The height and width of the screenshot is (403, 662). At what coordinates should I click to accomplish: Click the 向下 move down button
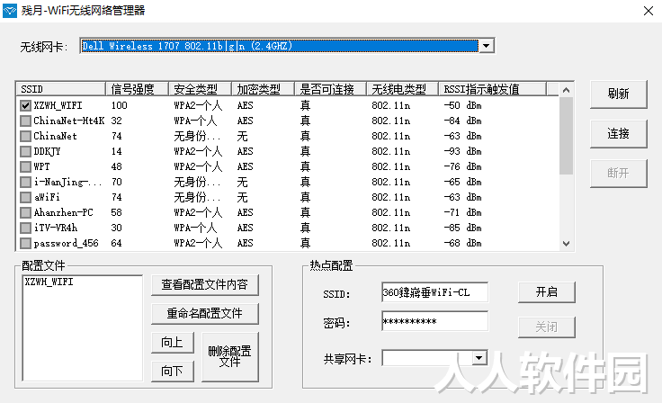[x=173, y=371]
